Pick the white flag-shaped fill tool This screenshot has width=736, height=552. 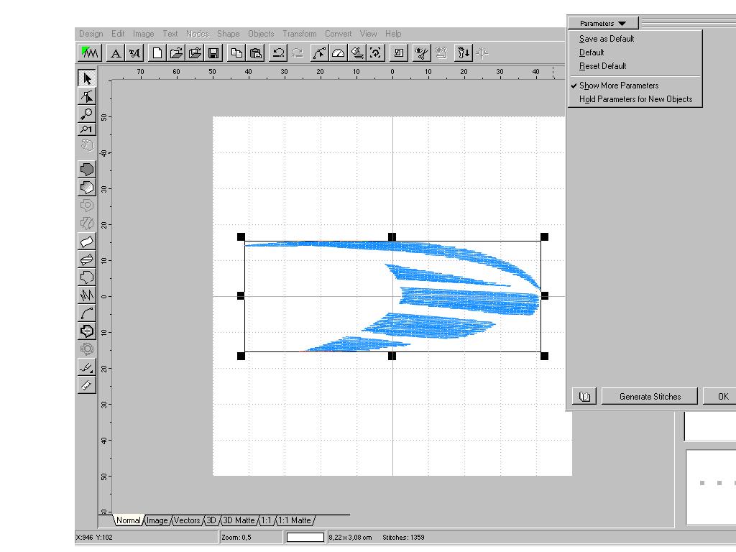click(x=87, y=241)
